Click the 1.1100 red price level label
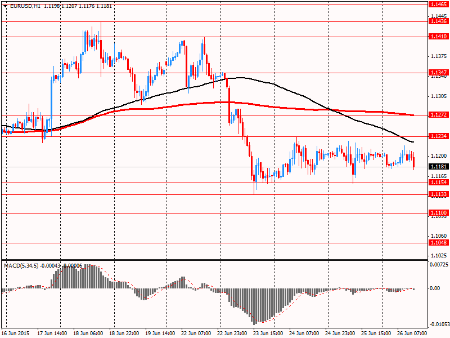 (x=439, y=213)
